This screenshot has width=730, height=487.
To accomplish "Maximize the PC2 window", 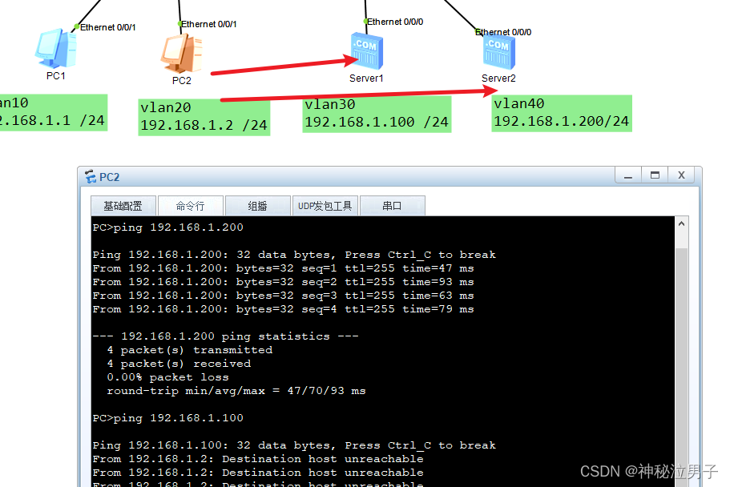I will 655,175.
